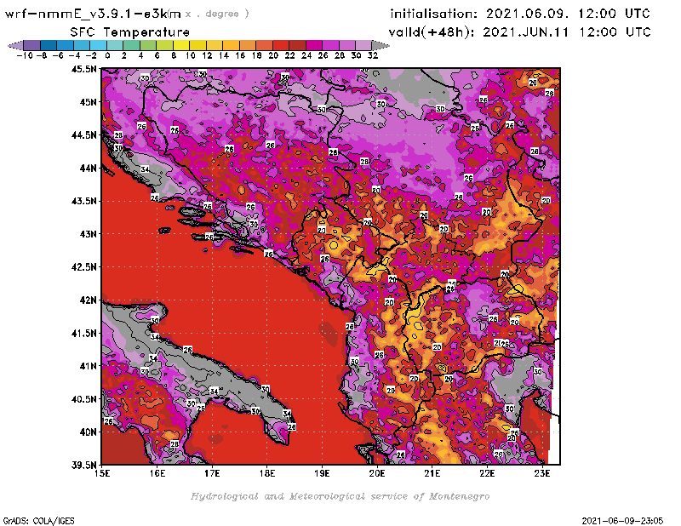This screenshot has height=526, width=681.
Task: Click the '40.5N' latitude axis label
Action: point(83,399)
